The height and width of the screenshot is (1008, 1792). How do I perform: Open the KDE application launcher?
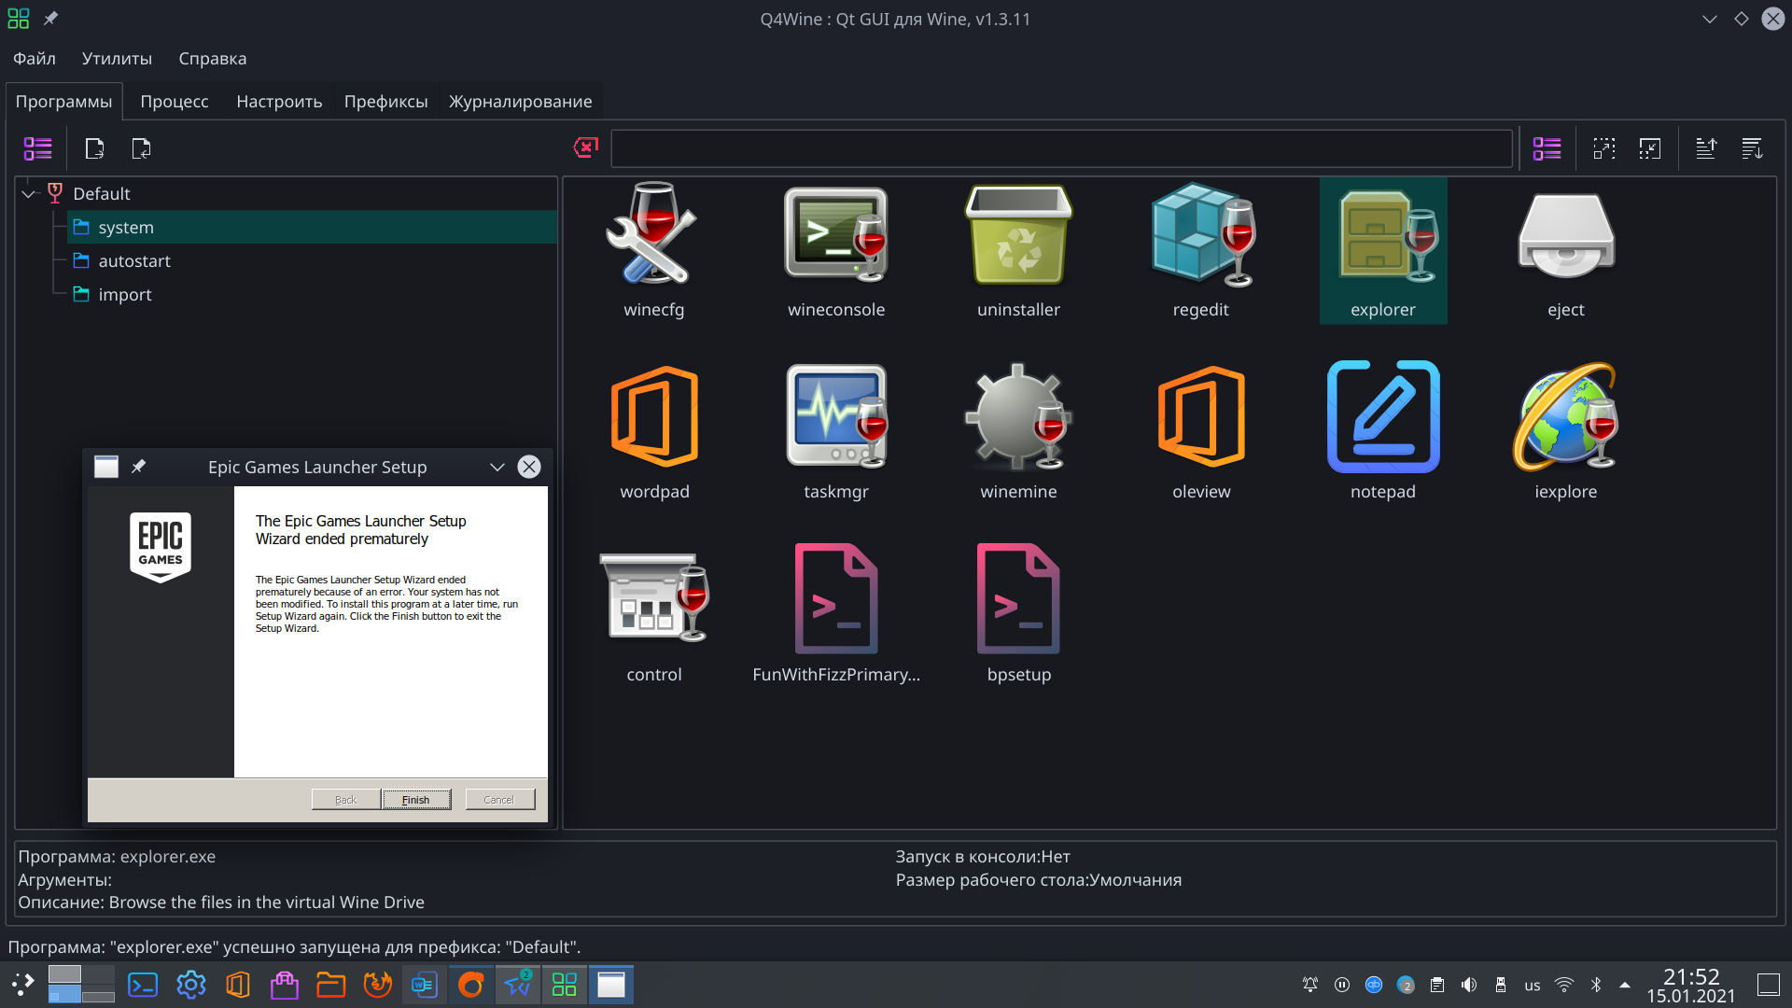22,984
